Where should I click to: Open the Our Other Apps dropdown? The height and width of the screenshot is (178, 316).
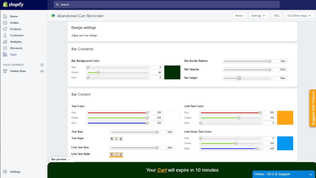tap(299, 16)
